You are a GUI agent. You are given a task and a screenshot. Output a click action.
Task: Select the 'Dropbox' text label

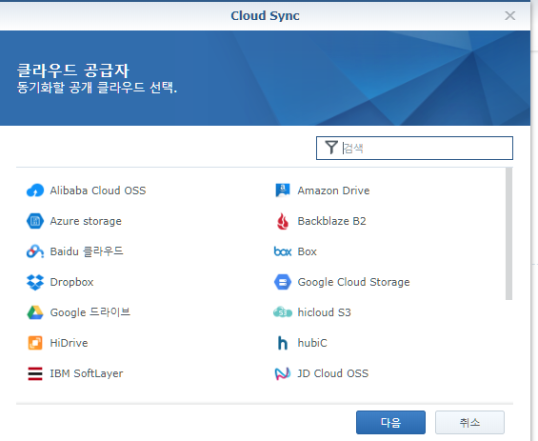point(71,282)
